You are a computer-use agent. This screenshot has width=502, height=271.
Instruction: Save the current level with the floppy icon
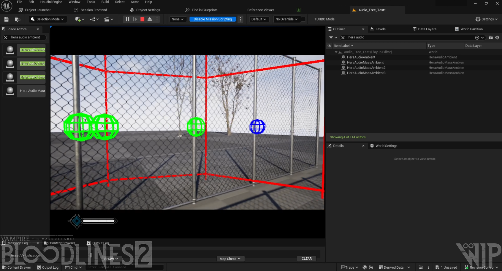(6, 19)
